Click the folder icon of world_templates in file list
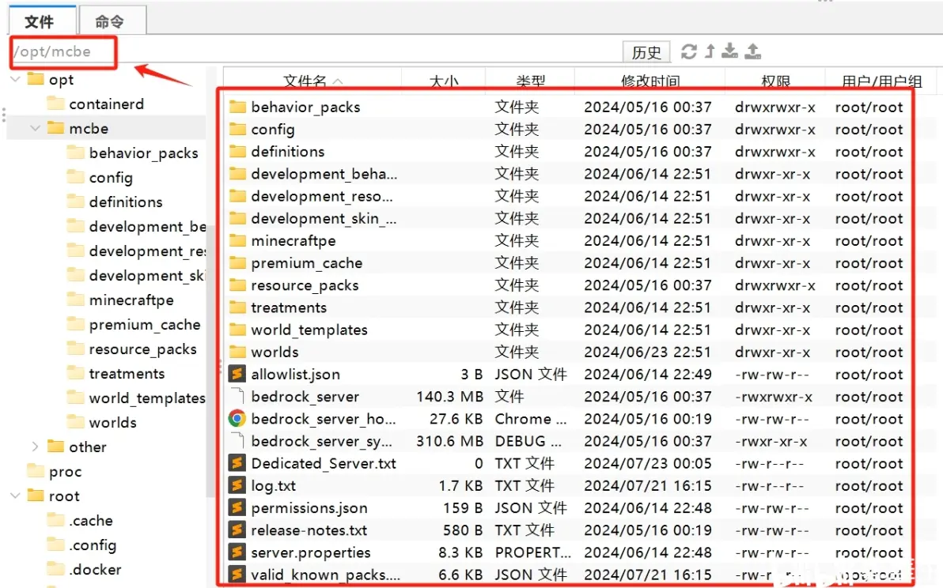 [x=237, y=329]
